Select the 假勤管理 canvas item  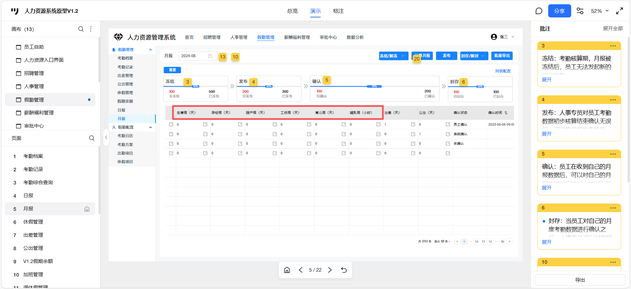pos(34,100)
